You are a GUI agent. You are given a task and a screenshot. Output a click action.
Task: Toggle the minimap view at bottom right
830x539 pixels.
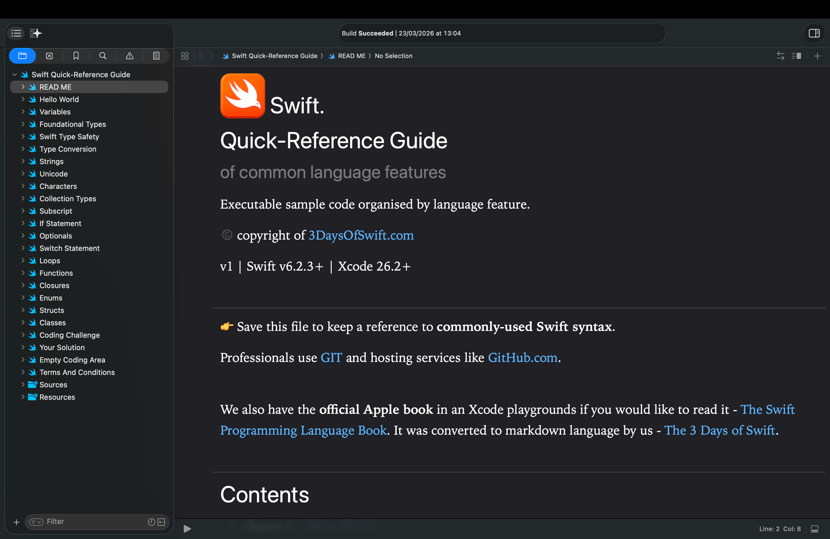[x=815, y=529]
